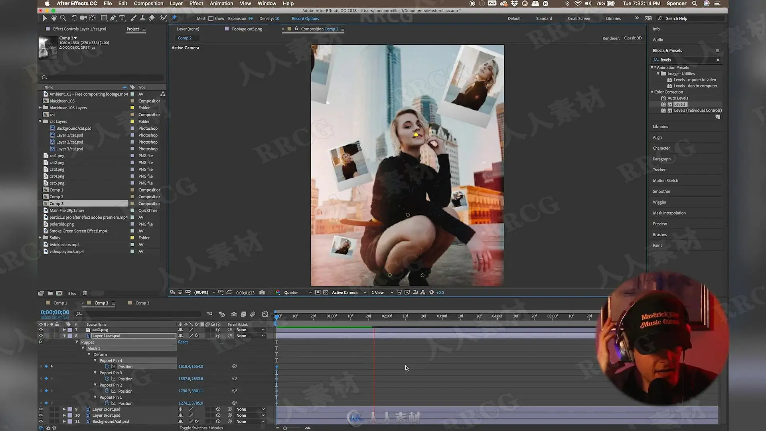Click the Region of Interest icon

click(x=318, y=293)
